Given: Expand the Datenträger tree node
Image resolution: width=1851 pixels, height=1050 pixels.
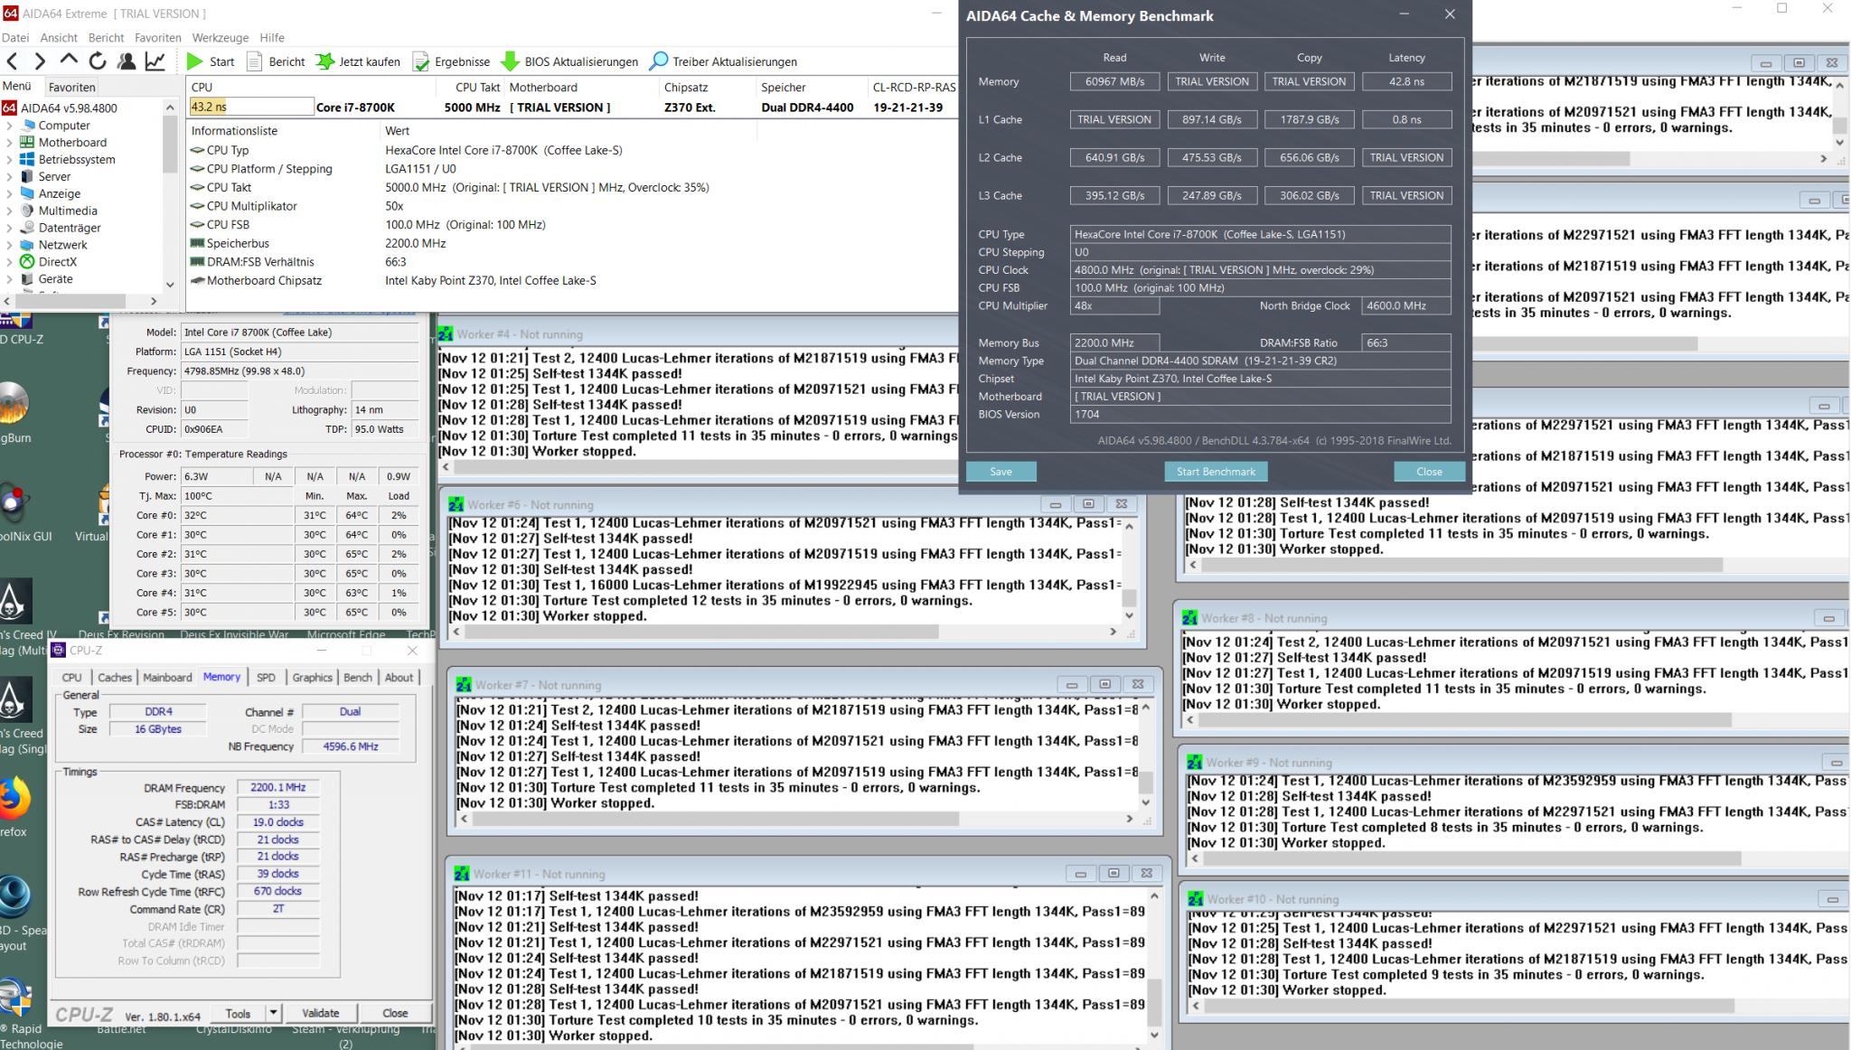Looking at the screenshot, I should [10, 228].
